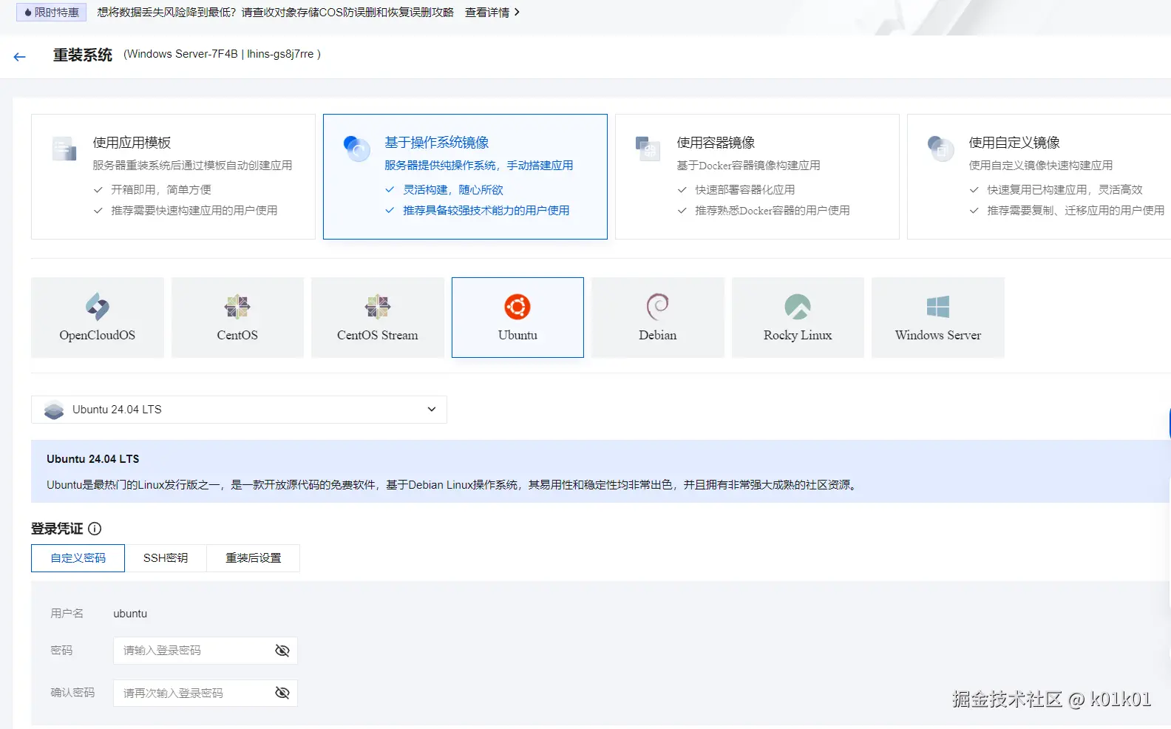Viewport: 1171px width, 729px height.
Task: Choose the 基于操作系统镜像 card title
Action: tap(436, 143)
